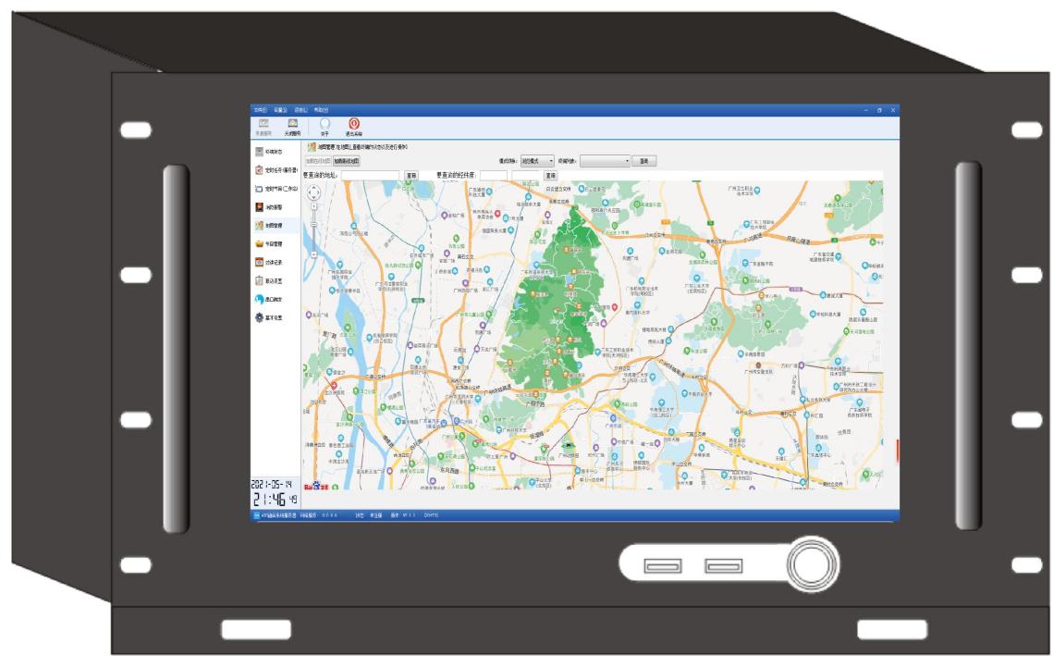
Task: Click the close-service toolbar icon
Action: click(292, 124)
